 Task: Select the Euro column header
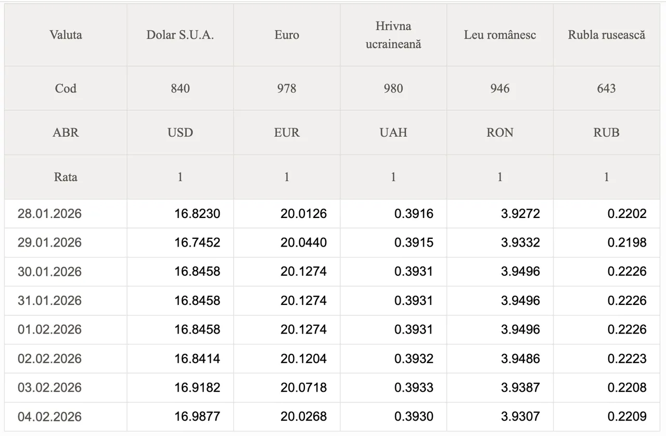287,35
